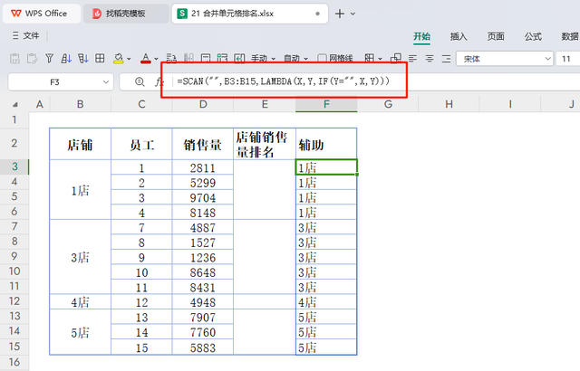Expand the fill color dropdown arrow
The height and width of the screenshot is (371, 580).
[129, 59]
